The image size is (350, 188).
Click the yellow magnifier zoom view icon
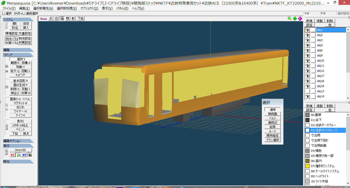[290, 18]
